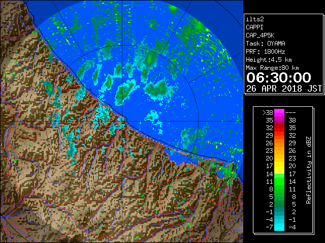Image resolution: width=325 pixels, height=243 pixels.
Task: Click the 'Task: OYAMA' line
Action: 265,44
